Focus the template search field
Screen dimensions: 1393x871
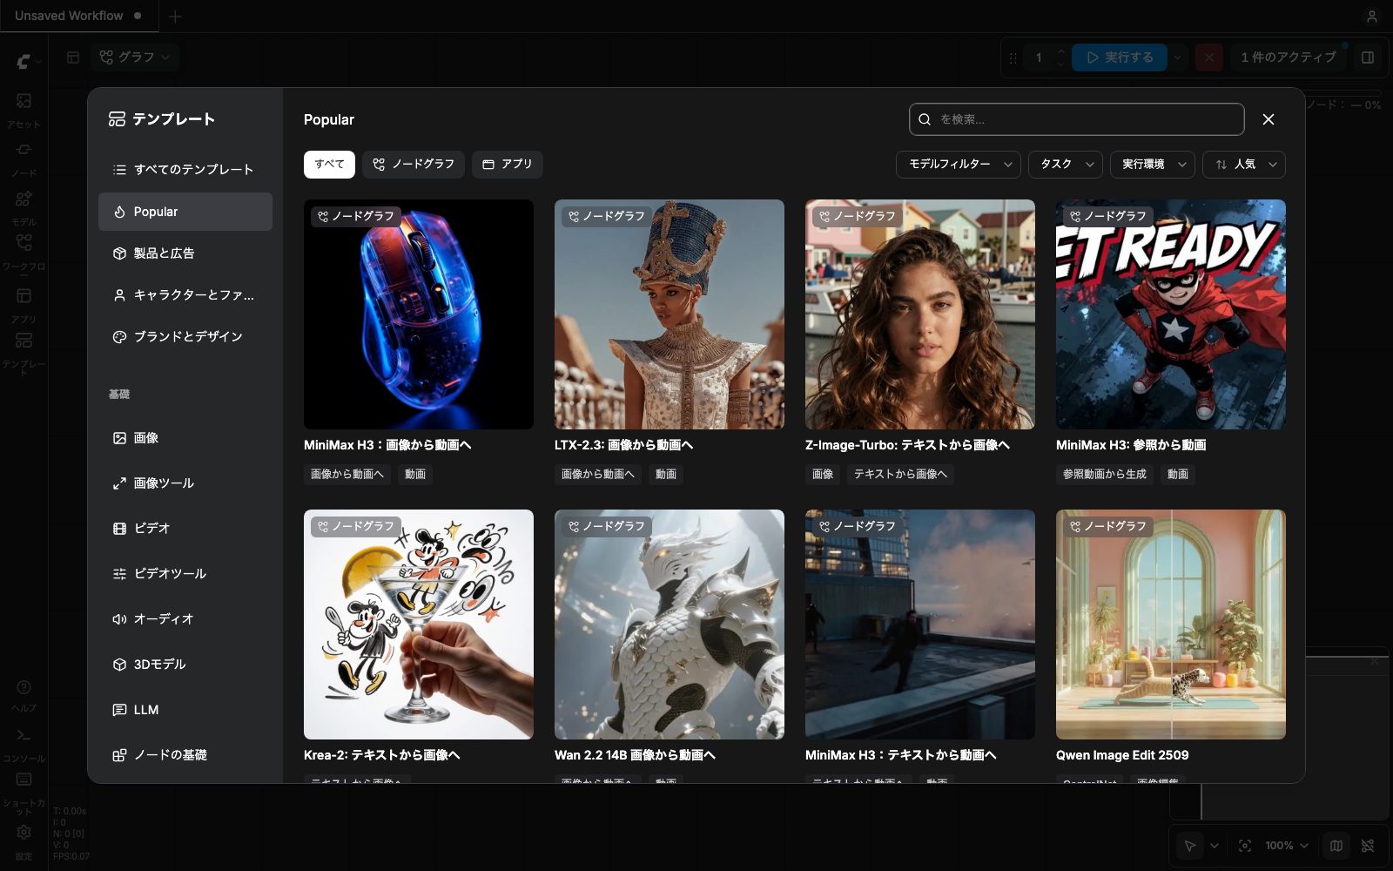click(x=1077, y=119)
